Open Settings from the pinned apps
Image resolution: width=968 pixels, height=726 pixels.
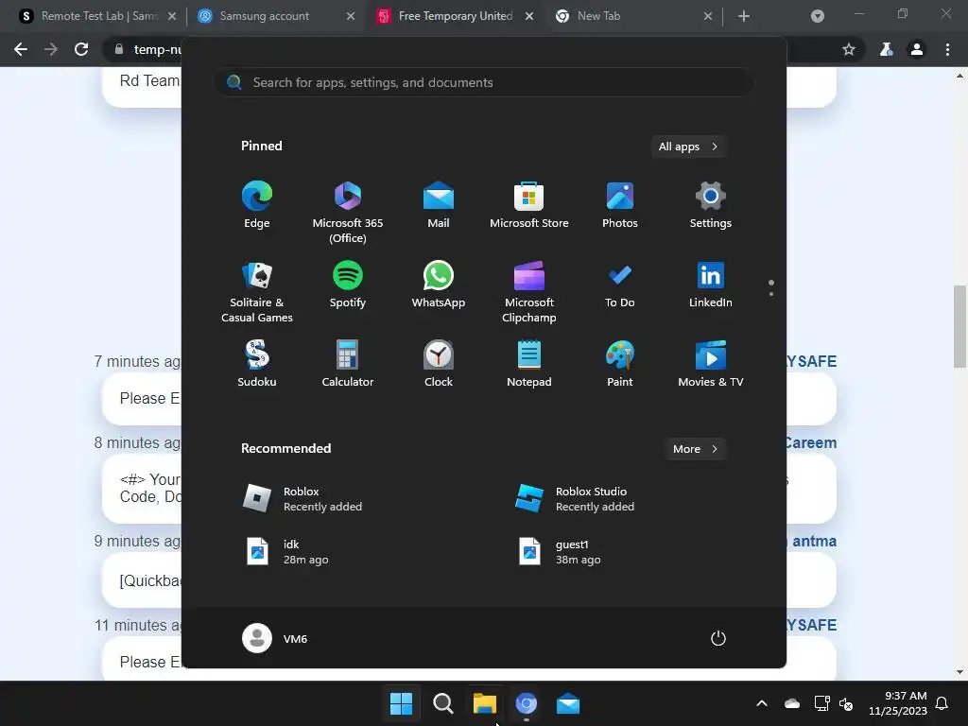click(711, 206)
